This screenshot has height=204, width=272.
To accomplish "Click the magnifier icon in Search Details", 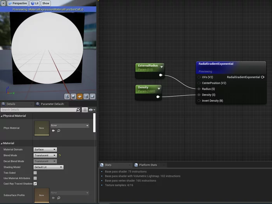I will [78, 110].
